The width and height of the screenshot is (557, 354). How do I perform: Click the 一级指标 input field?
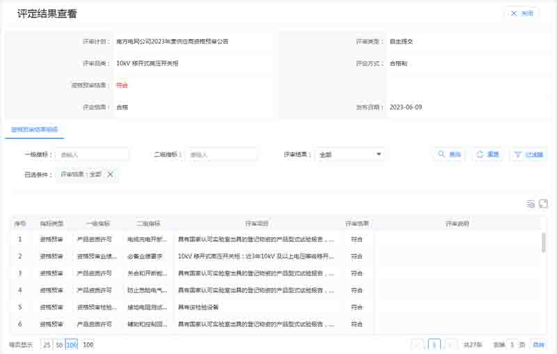pos(93,154)
